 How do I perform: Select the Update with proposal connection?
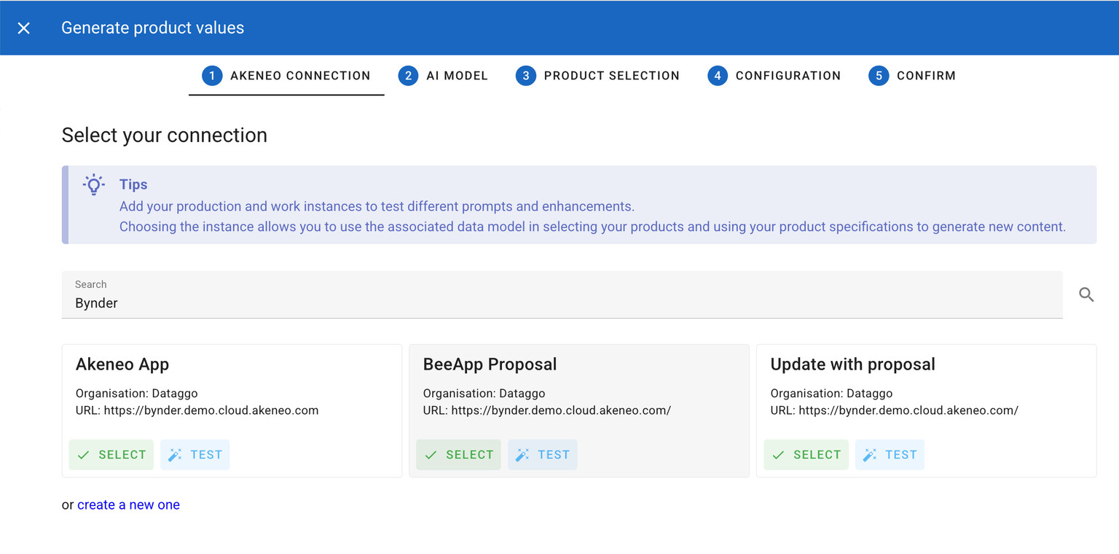point(806,455)
